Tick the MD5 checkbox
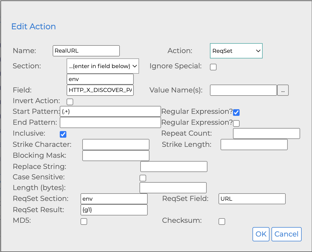Screen dimensions: 312x252 click(x=84, y=222)
